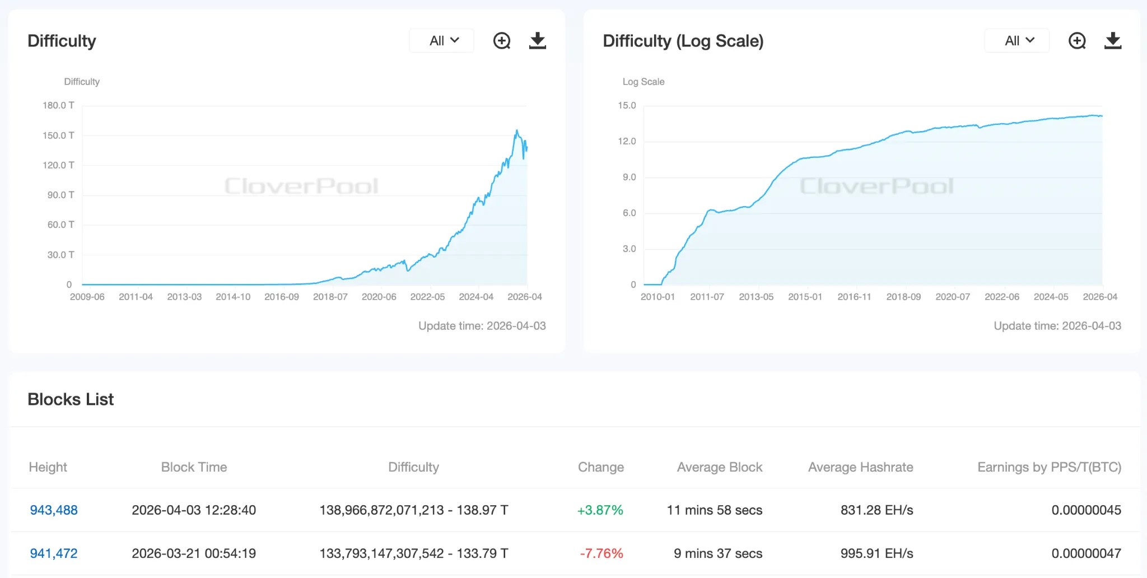Click the Log Scale chart line end

1101,116
